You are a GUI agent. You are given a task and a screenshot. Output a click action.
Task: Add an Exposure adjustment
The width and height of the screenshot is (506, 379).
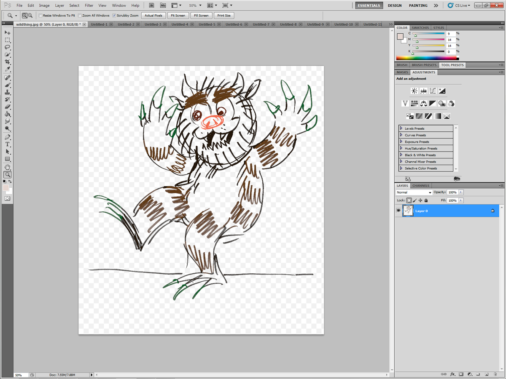tap(442, 91)
